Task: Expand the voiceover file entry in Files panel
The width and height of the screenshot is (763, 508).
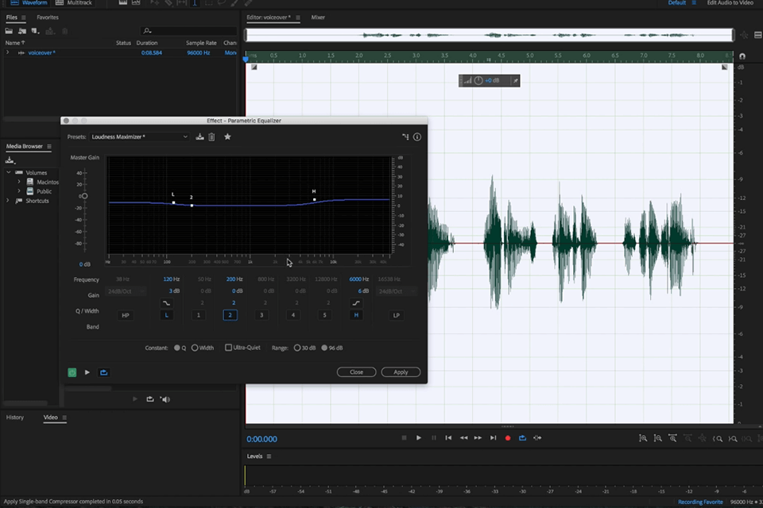Action: click(x=8, y=52)
